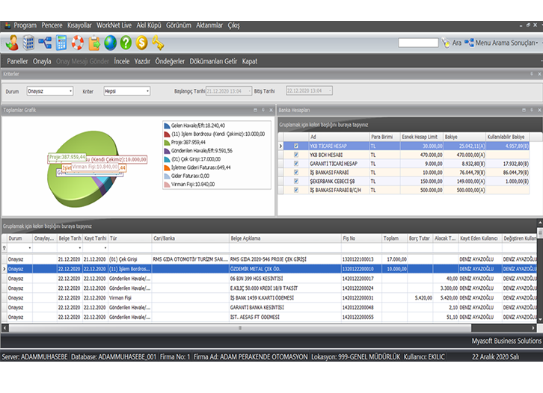
Task: Pin the Kriterler panel
Action: pos(532,74)
